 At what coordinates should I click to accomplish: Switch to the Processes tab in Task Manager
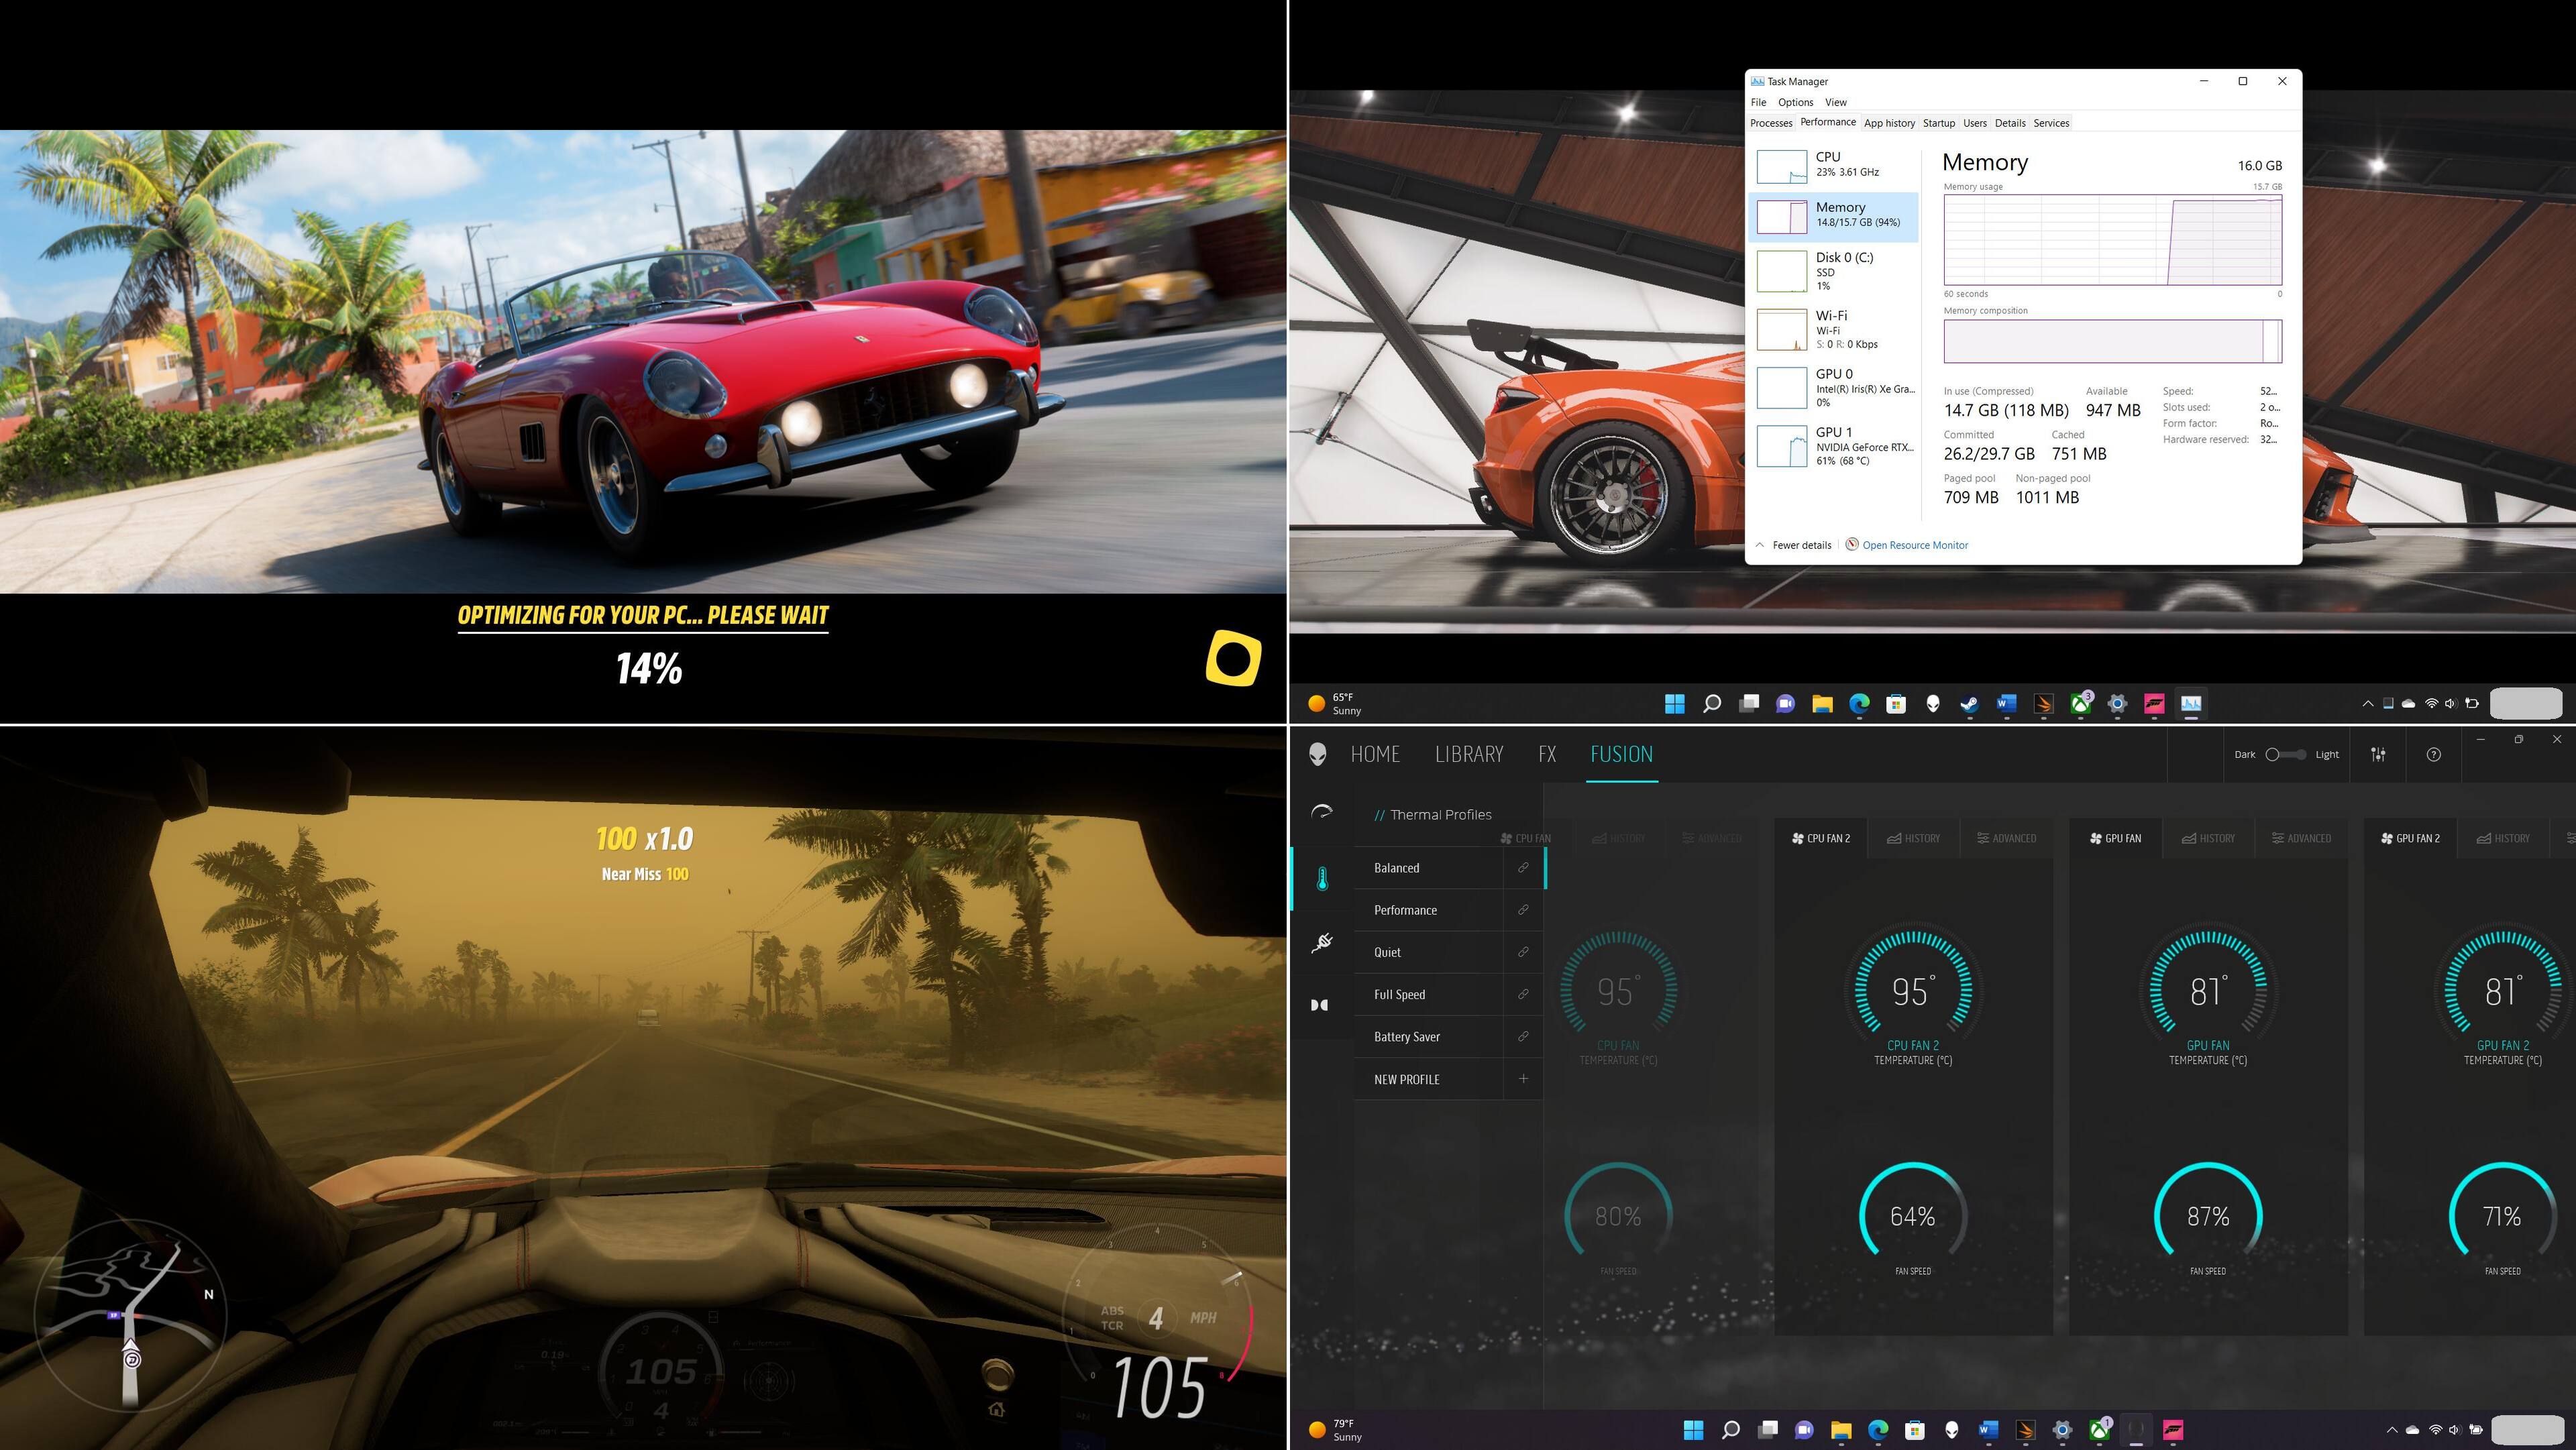coord(1771,123)
